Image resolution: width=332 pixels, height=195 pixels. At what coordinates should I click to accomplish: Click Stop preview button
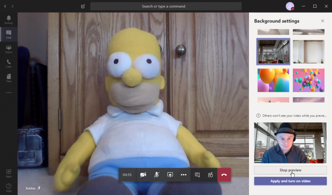(290, 170)
